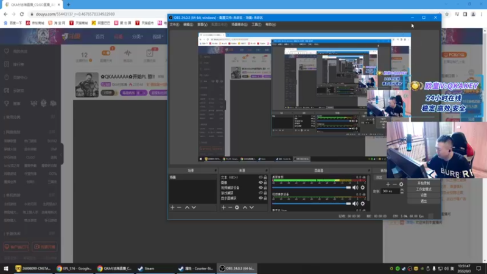Open source properties gear in Sources panel
Viewport: 487px width, 274px height.
(x=237, y=207)
